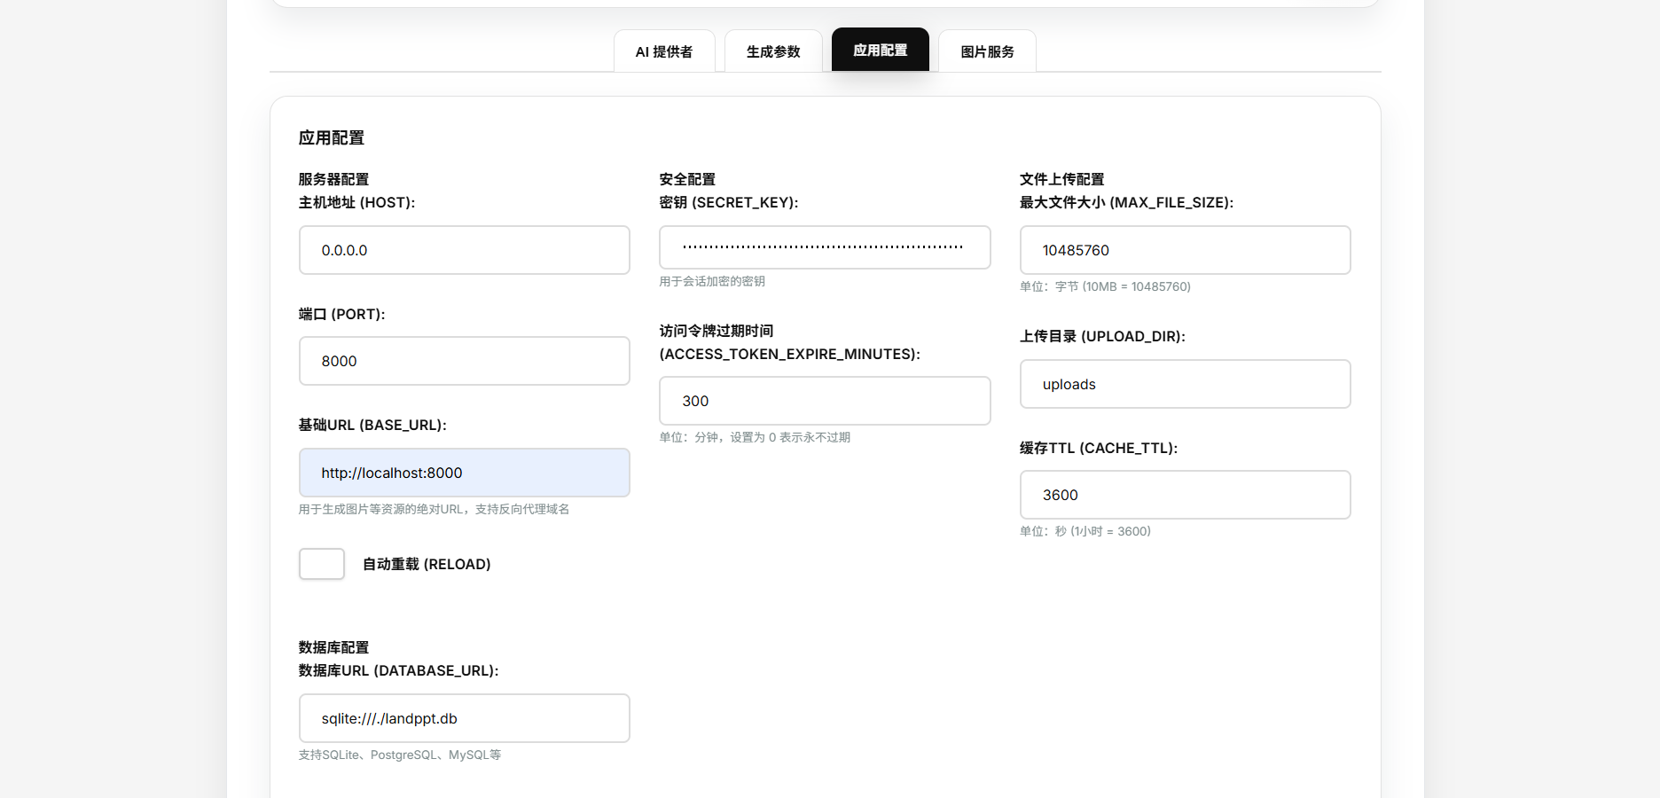Click the 缓存TTL (CACHE_TTL) label text
The height and width of the screenshot is (798, 1660).
(x=1098, y=448)
